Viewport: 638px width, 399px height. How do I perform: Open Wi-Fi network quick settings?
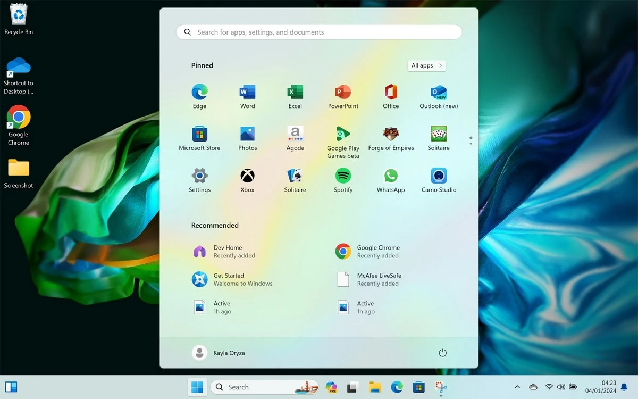pos(549,387)
